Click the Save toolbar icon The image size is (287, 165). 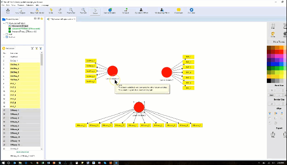(8, 11)
